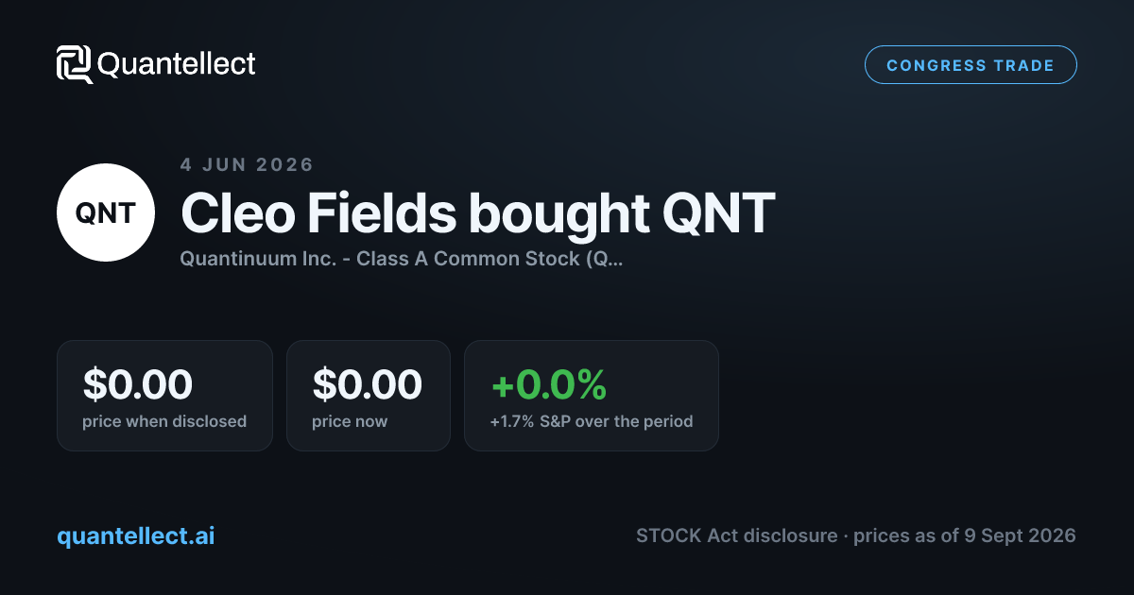Select the CONGRESS TRADE badge
The image size is (1134, 595).
coord(971,65)
